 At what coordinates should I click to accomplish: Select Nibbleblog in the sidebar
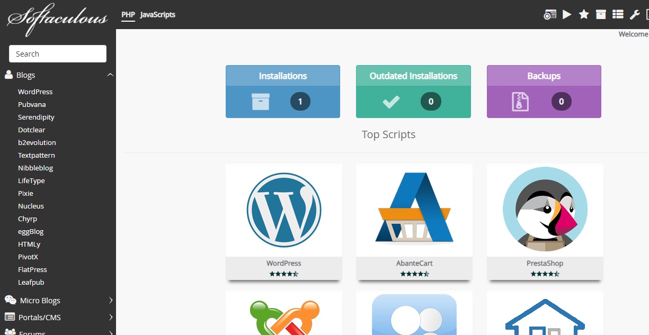pyautogui.click(x=35, y=168)
